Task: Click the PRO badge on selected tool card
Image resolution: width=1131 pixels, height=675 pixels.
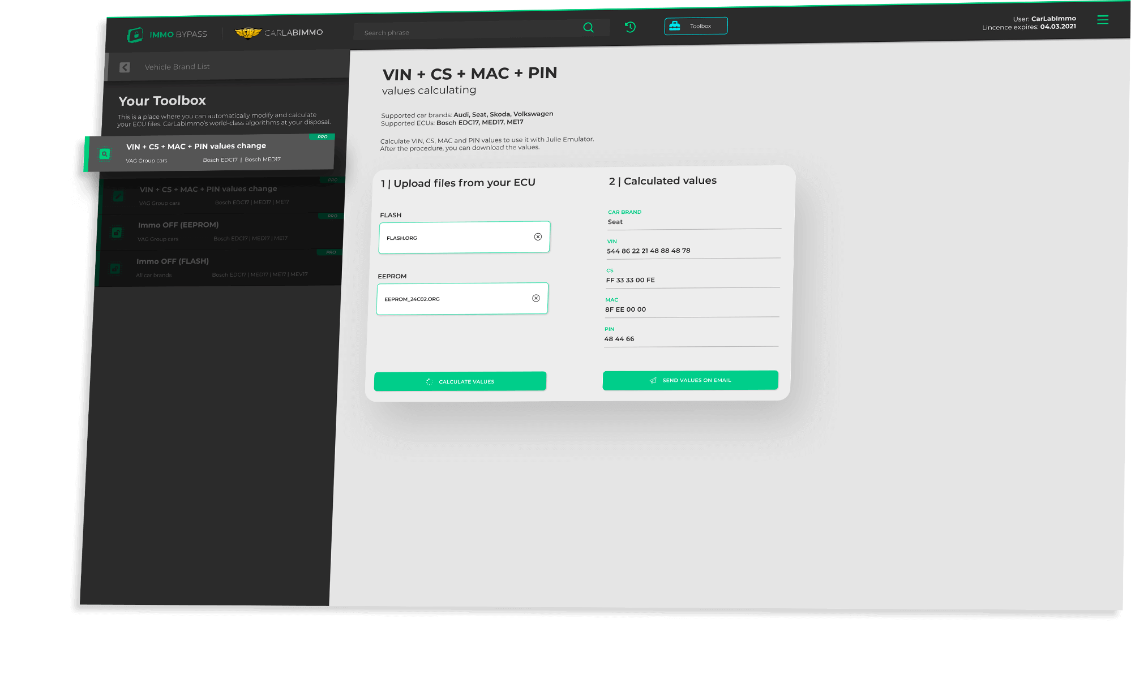Action: [322, 137]
